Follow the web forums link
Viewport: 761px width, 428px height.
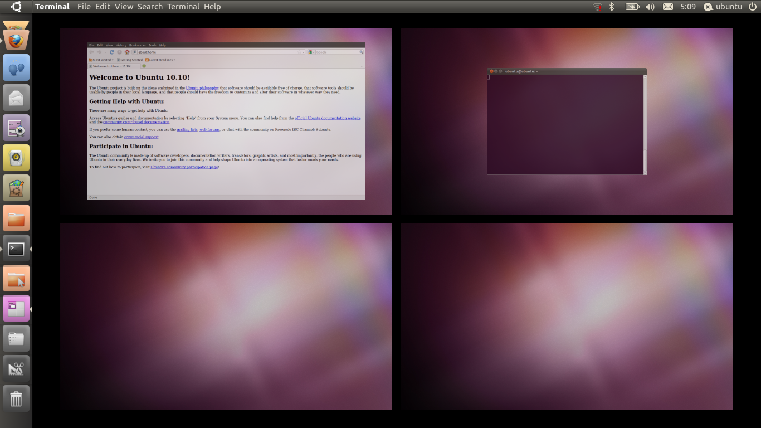[209, 129]
